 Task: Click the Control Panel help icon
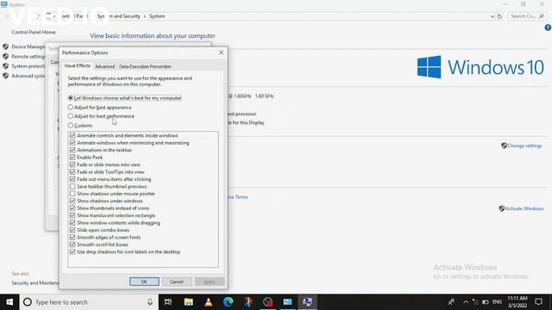[548, 28]
